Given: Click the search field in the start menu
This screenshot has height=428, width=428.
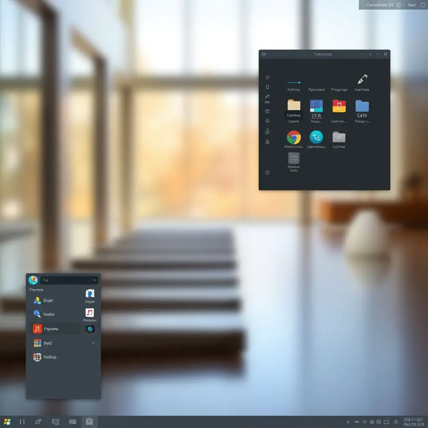Looking at the screenshot, I should point(69,280).
